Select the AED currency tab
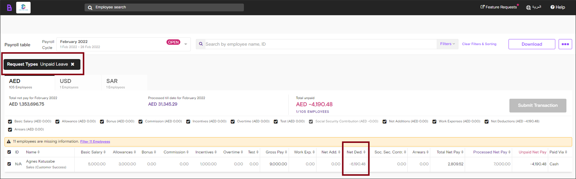The height and width of the screenshot is (179, 576). tap(30, 83)
